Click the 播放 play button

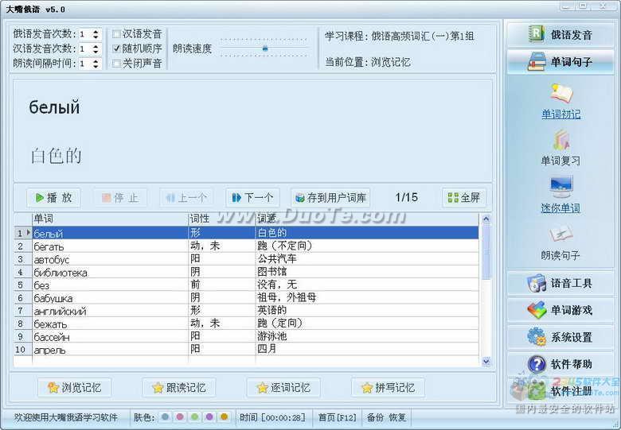53,198
